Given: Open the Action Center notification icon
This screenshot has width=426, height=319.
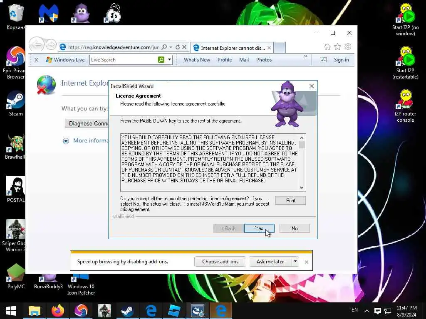Looking at the screenshot, I should [x=377, y=311].
